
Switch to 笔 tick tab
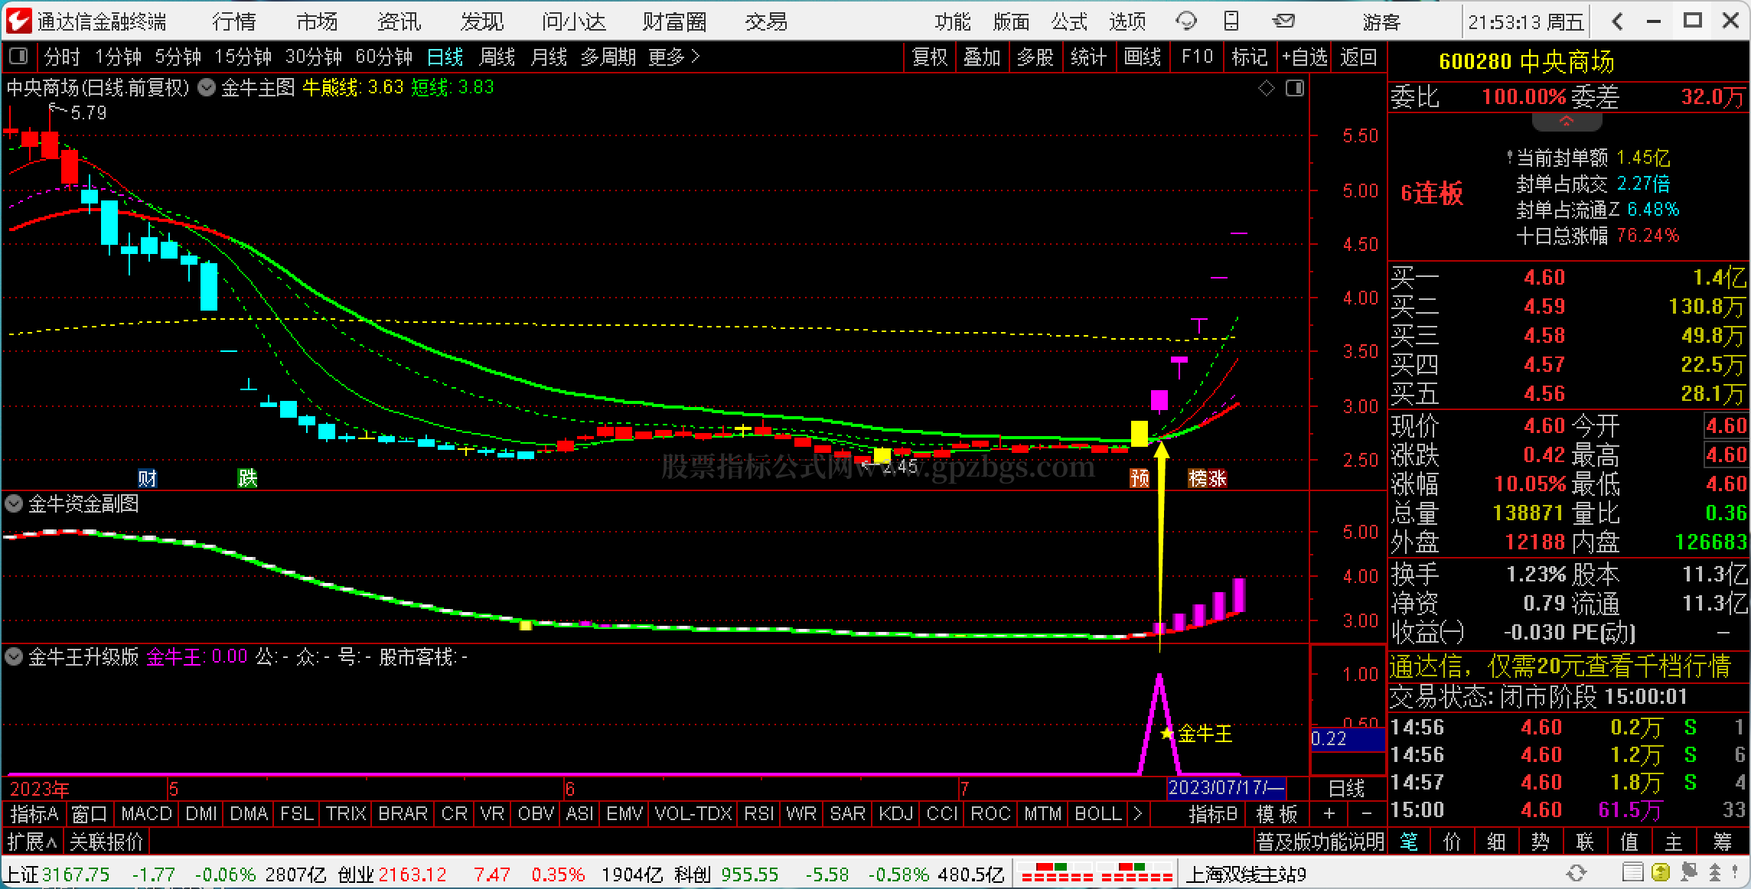click(1410, 842)
